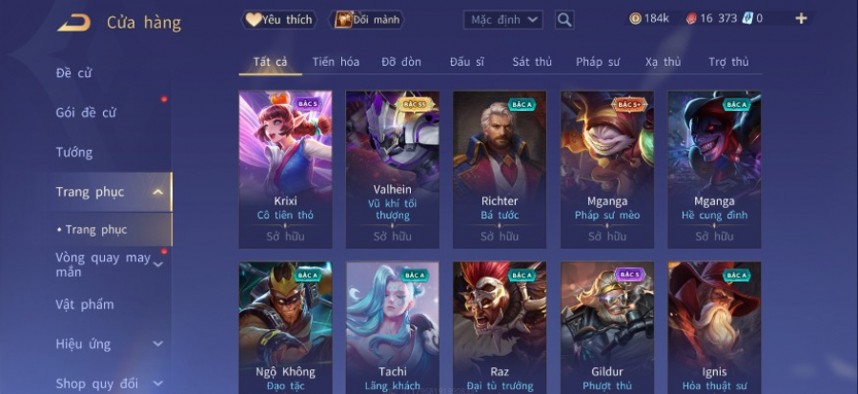Image resolution: width=858 pixels, height=394 pixels.
Task: Switch to the Pháp sư tab
Action: click(x=598, y=62)
